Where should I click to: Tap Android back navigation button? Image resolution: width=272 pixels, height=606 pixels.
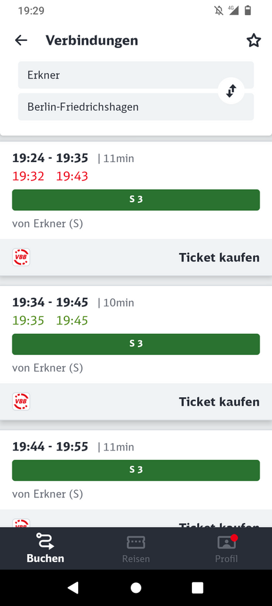74,588
